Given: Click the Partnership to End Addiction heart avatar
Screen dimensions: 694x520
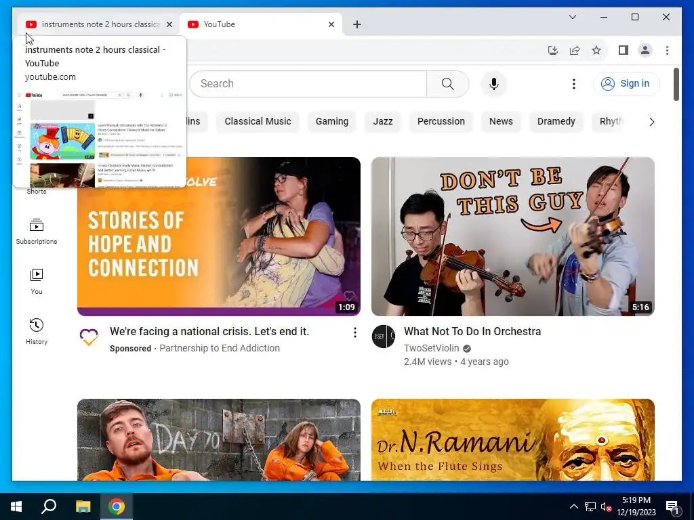Looking at the screenshot, I should tap(89, 337).
